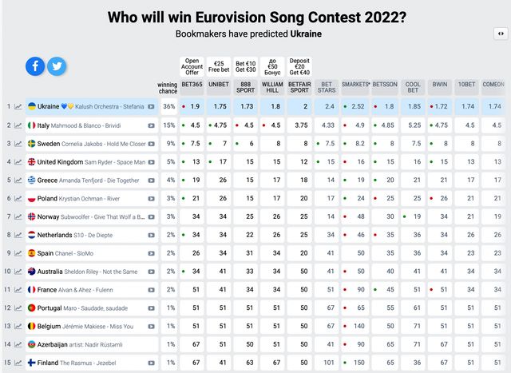Play Norway's Subwoolfer video icon

[x=152, y=216]
